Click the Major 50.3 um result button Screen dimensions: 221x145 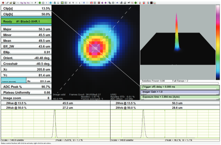click(26, 29)
